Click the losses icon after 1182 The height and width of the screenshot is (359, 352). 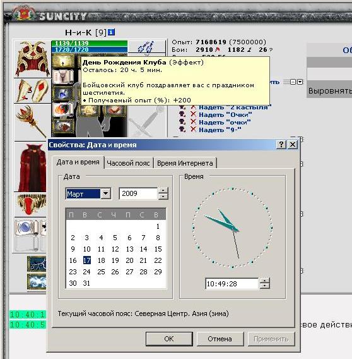pyautogui.click(x=250, y=49)
